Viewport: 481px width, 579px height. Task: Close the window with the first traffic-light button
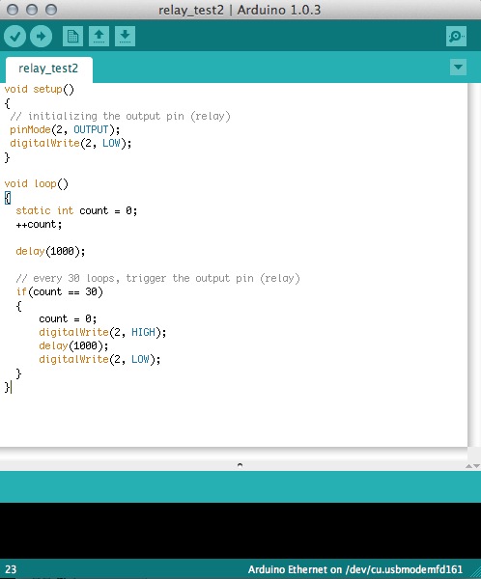(x=13, y=10)
